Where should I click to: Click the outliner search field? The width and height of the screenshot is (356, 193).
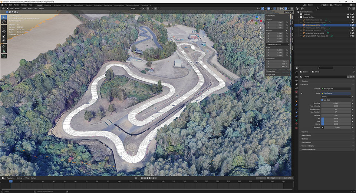pyautogui.click(x=323, y=9)
